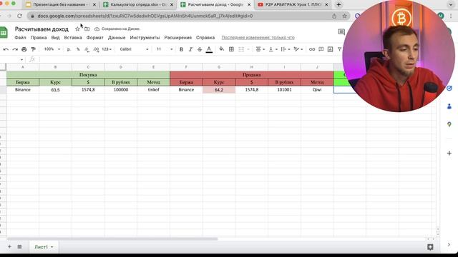Click the document title Расчитываем доход
The height and width of the screenshot is (257, 458).
tap(42, 29)
